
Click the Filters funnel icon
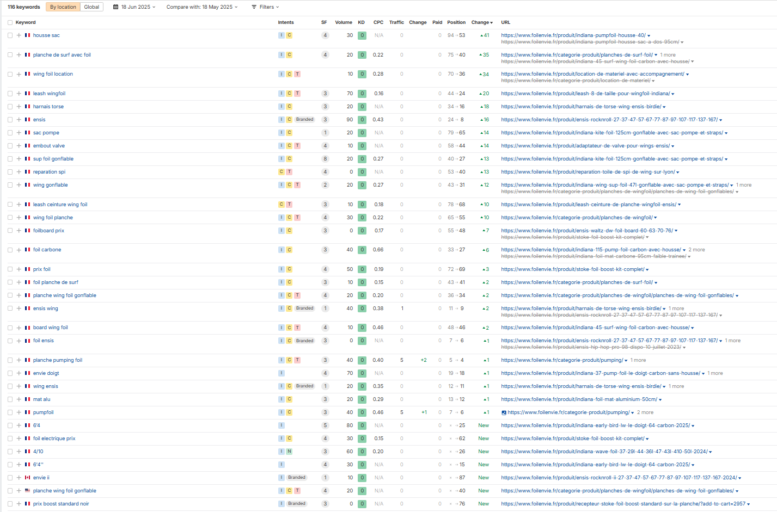254,7
